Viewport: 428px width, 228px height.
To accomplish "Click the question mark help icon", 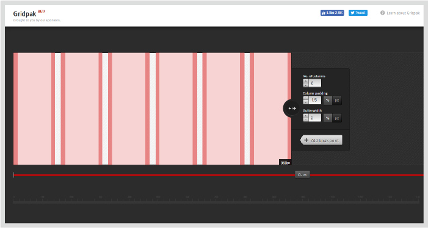I will click(382, 13).
